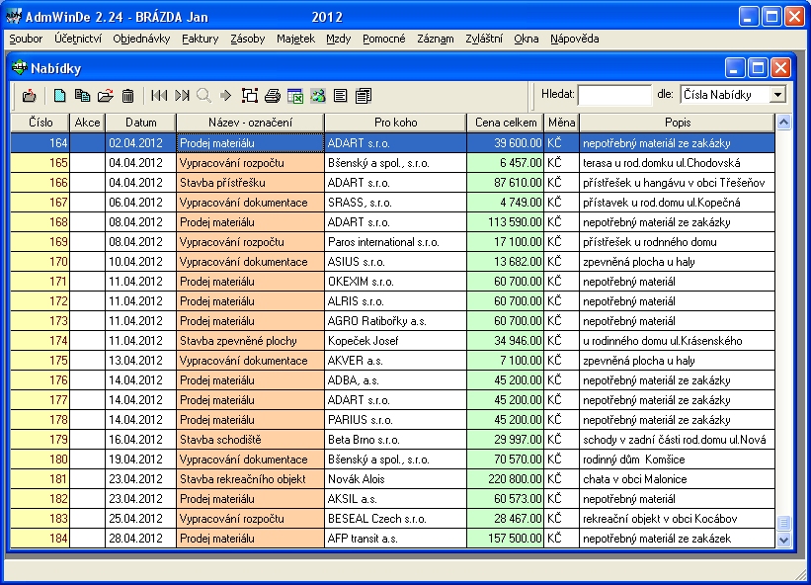Sort by the Datum column header
Screen dimensions: 811x585
140,123
